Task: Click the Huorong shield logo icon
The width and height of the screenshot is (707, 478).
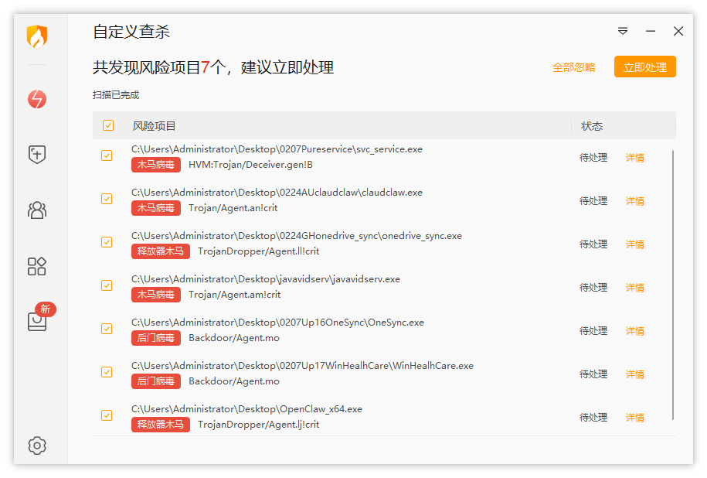Action: pos(37,36)
